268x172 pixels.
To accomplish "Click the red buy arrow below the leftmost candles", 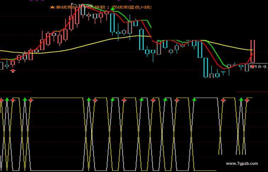I will tap(13, 71).
